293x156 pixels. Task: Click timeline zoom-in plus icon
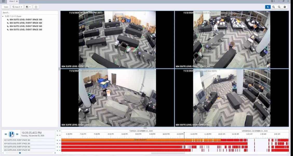tap(55, 153)
